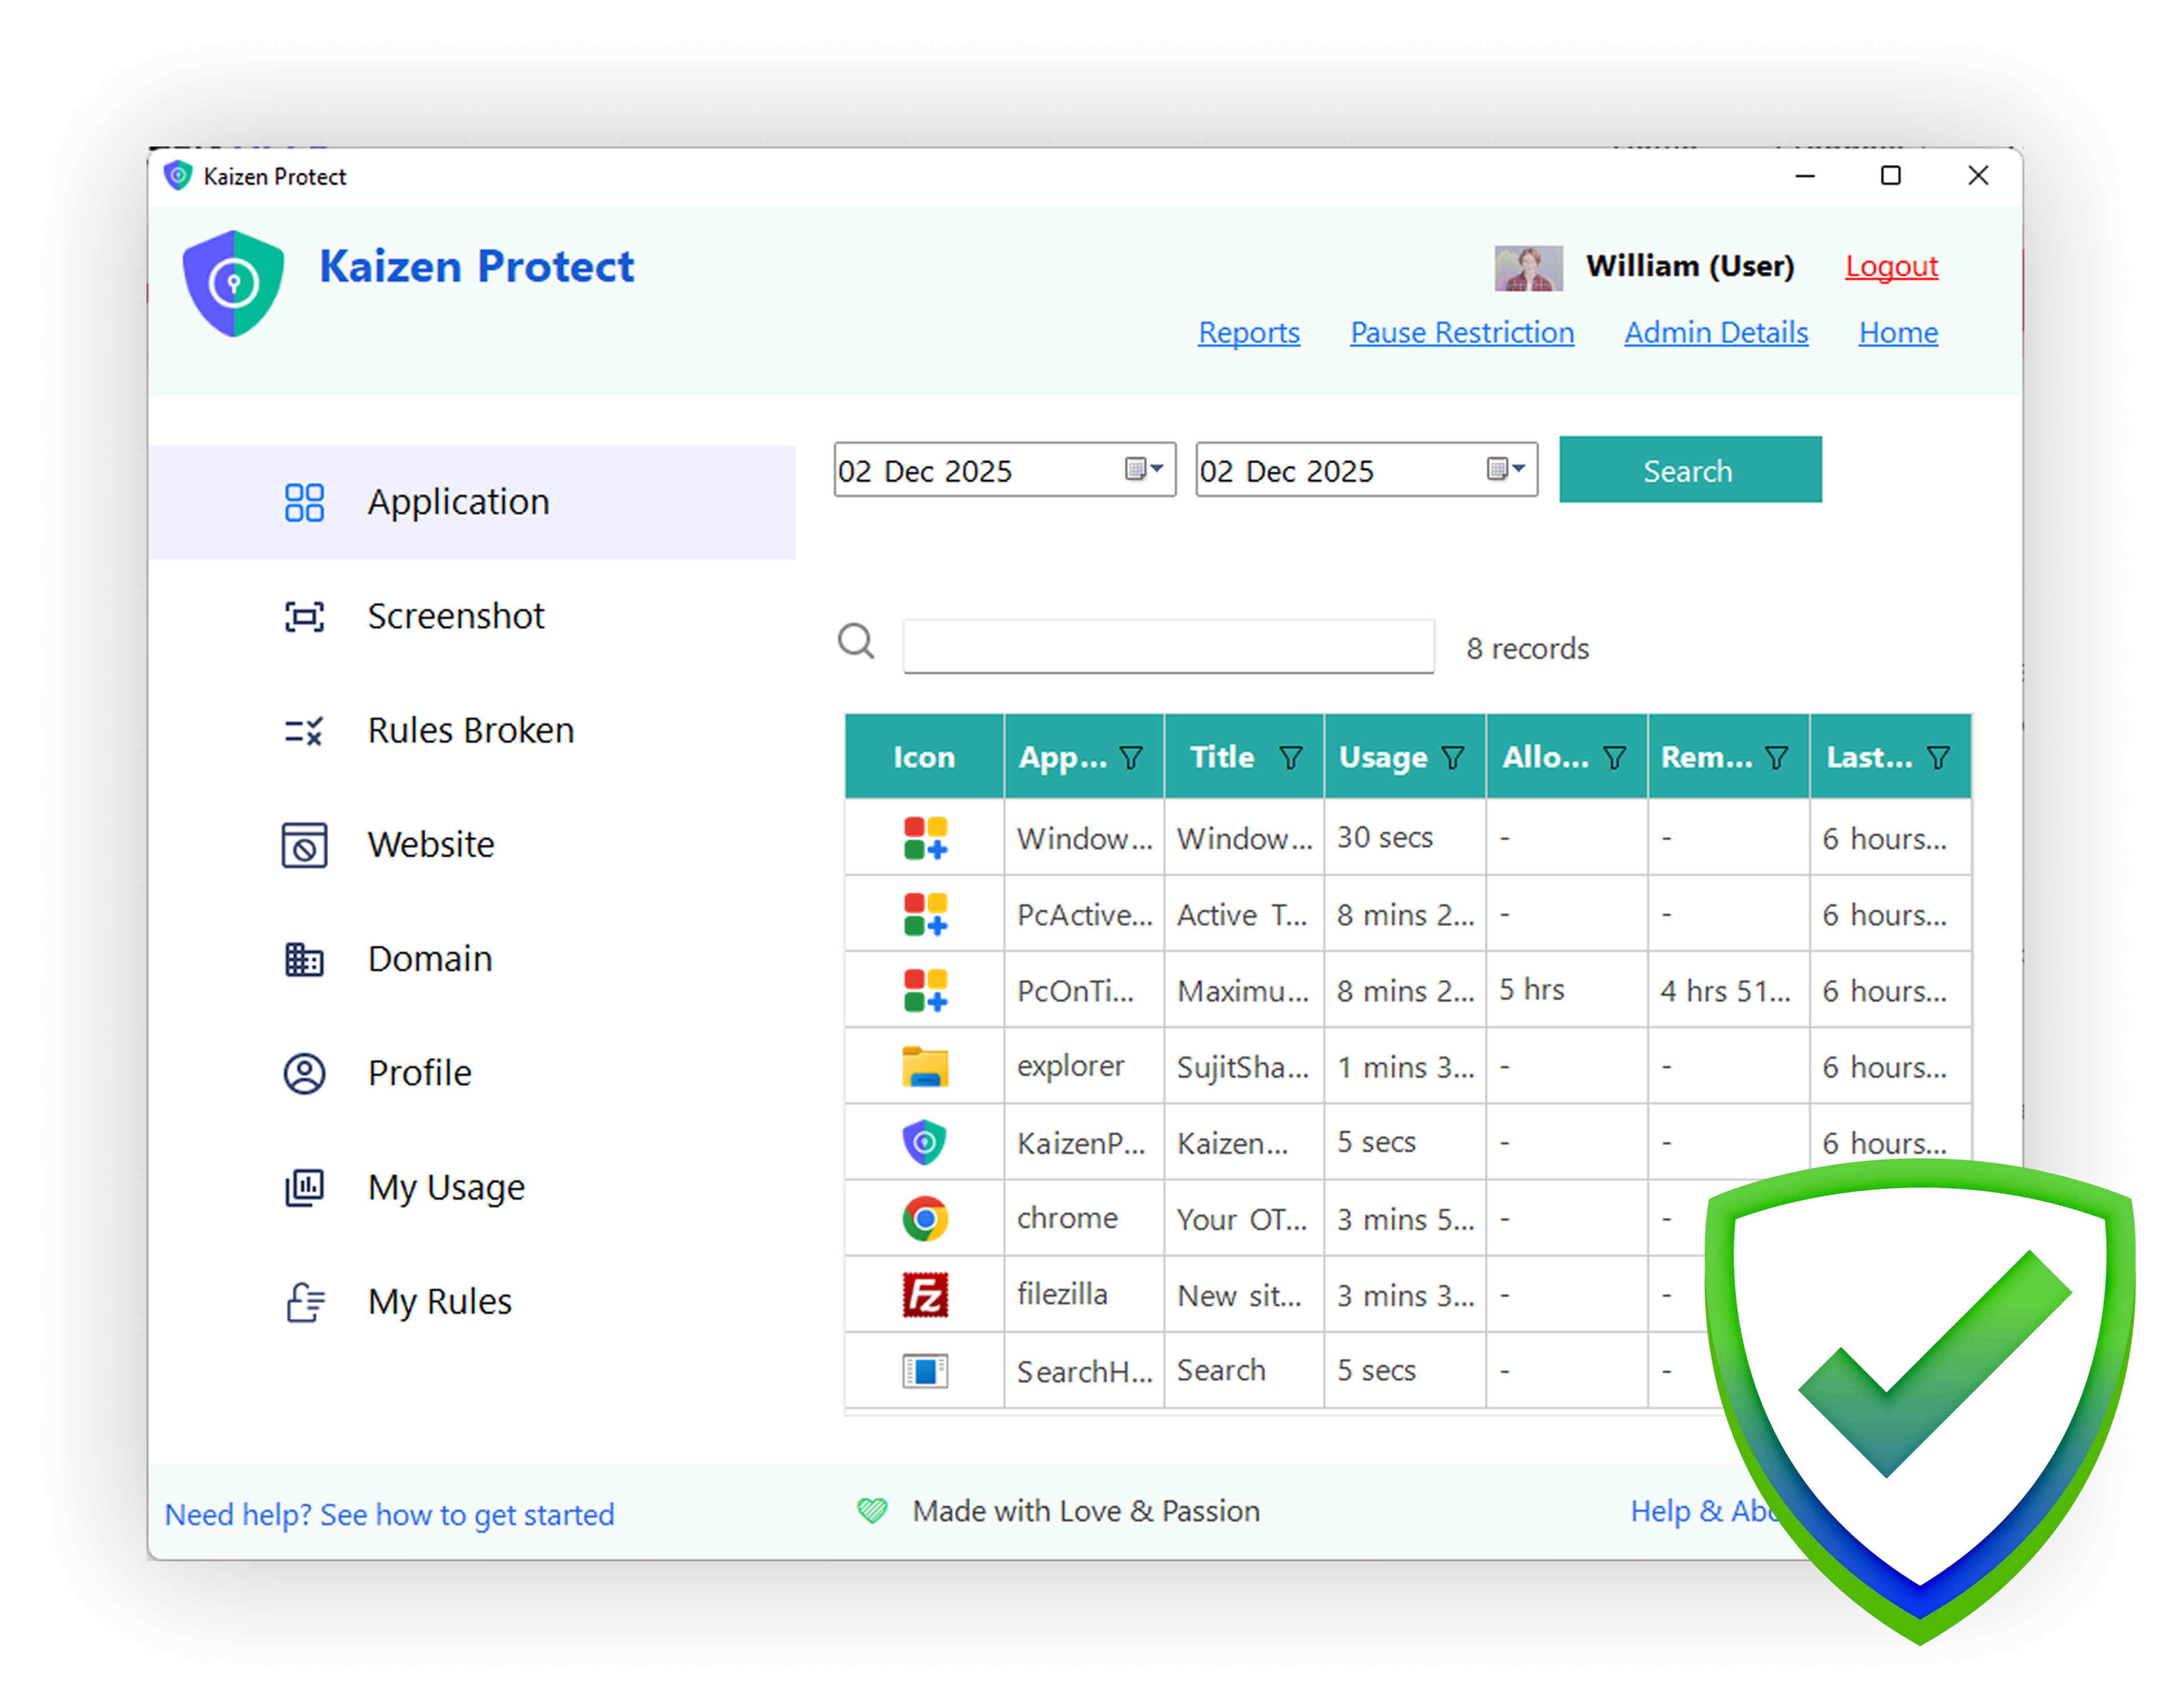Open the Reports link
The width and height of the screenshot is (2171, 1708).
(1249, 333)
